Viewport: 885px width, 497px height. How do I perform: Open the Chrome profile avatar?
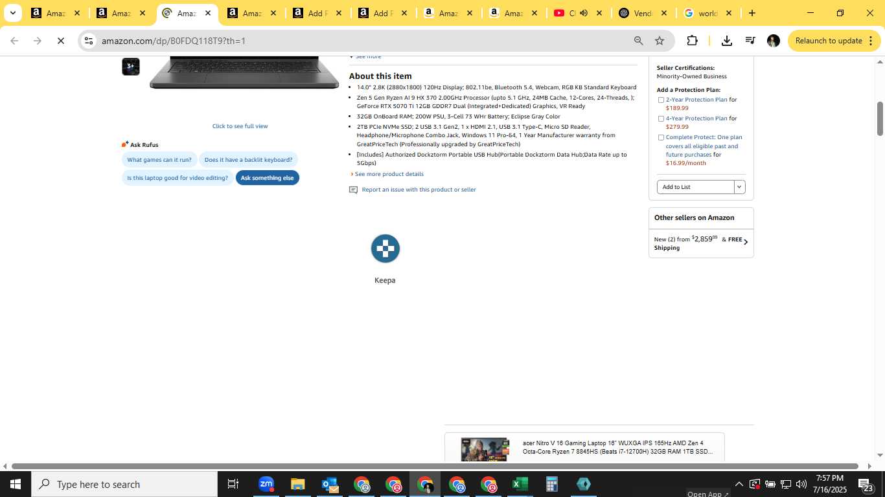773,41
